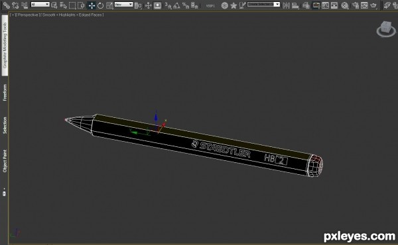
Task: Switch to the Selection vertical tab
Action: click(5, 125)
